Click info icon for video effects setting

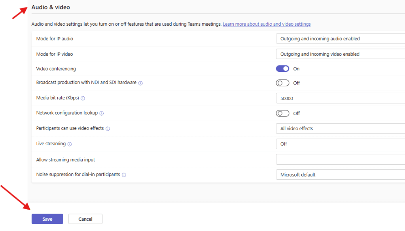[108, 129]
